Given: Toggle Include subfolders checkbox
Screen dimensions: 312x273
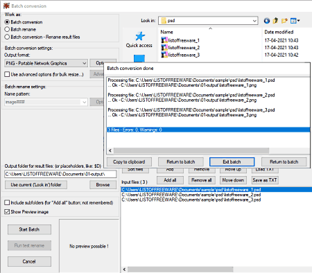Looking at the screenshot, I should (7, 202).
